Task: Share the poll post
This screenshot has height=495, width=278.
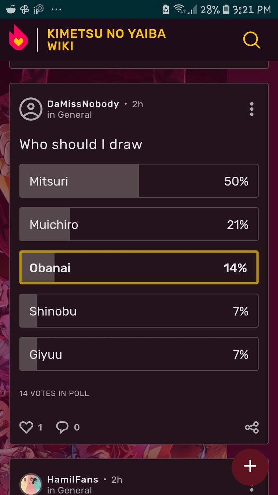Action: 251,427
